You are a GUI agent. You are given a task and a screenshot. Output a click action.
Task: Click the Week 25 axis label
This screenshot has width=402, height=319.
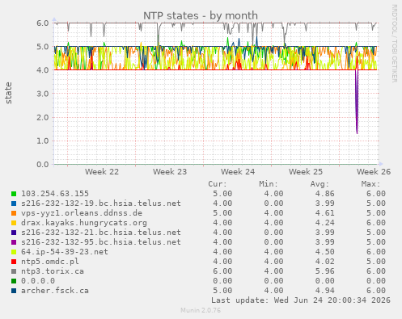point(306,172)
